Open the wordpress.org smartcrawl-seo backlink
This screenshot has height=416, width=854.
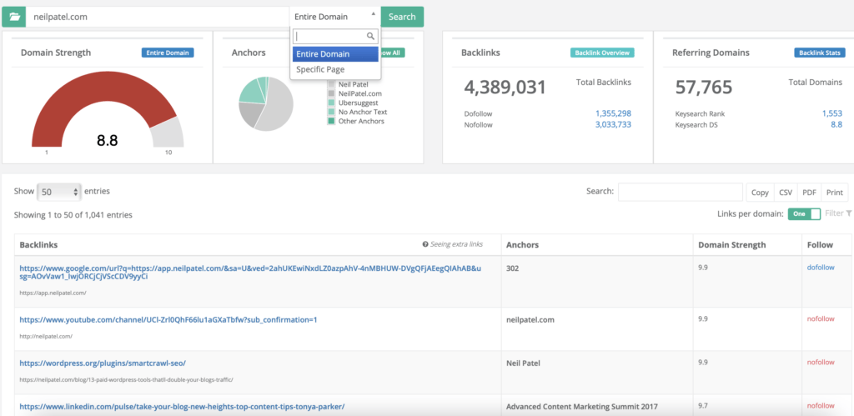pyautogui.click(x=103, y=363)
